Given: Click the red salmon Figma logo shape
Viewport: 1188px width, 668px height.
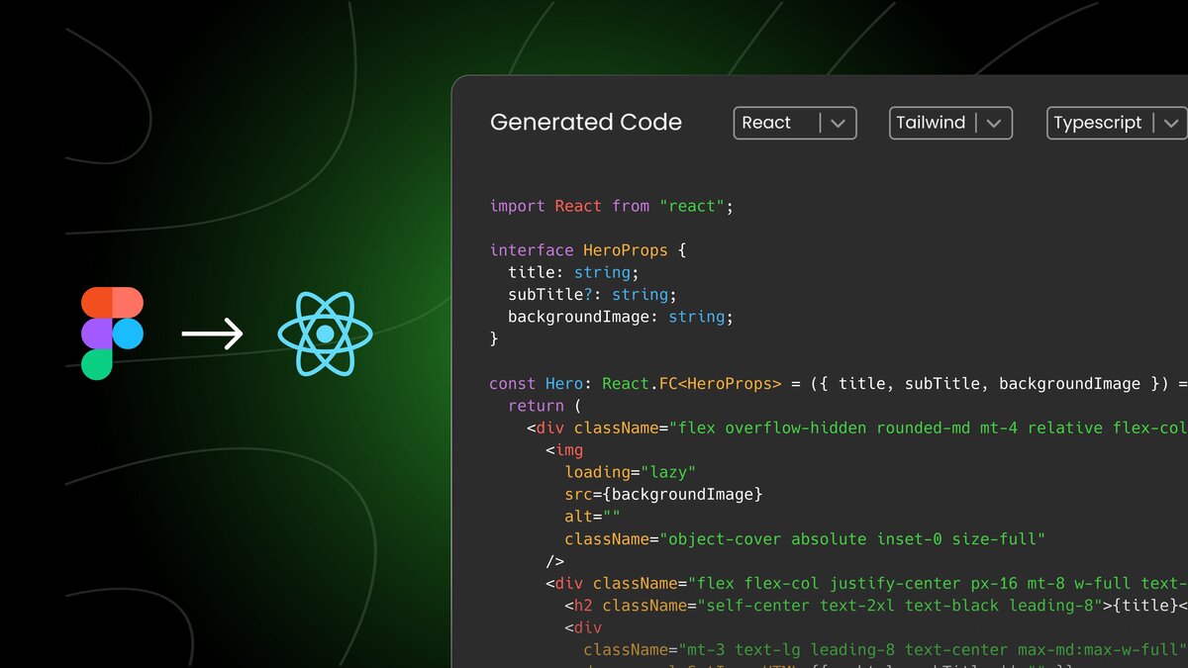Looking at the screenshot, I should [x=129, y=300].
